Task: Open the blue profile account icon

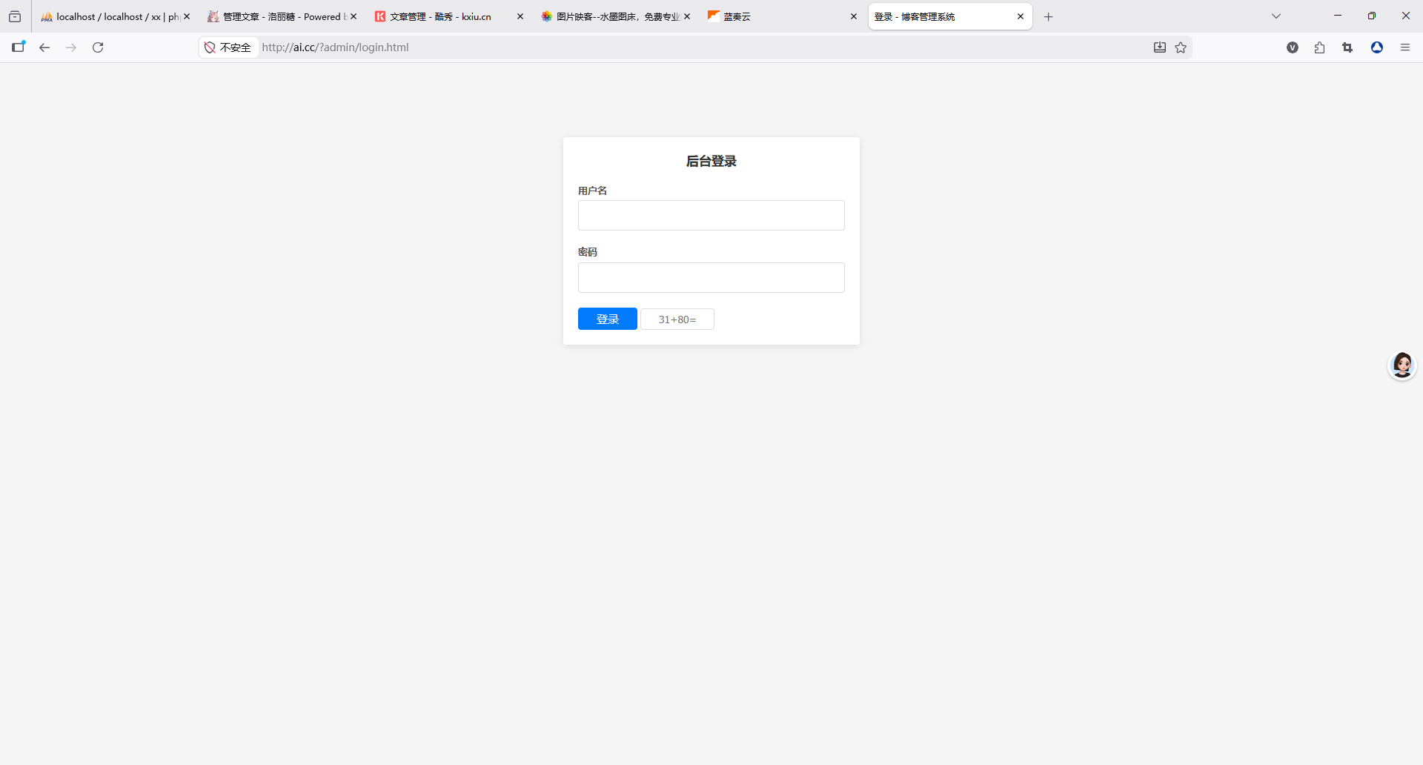Action: coord(1377,47)
